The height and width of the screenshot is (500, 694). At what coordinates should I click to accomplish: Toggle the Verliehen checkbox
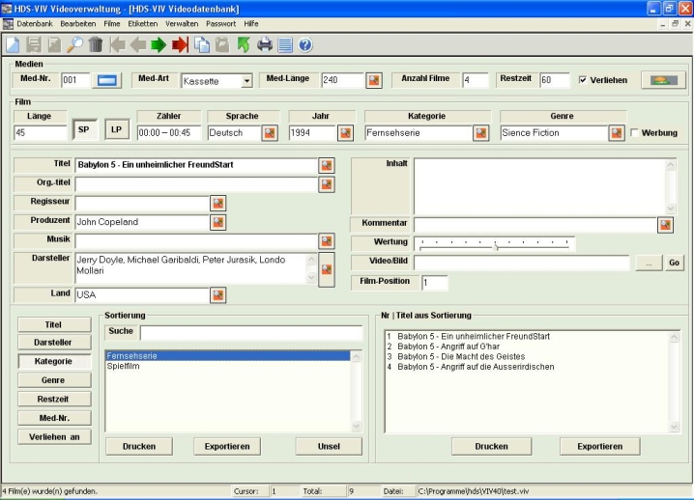click(583, 80)
